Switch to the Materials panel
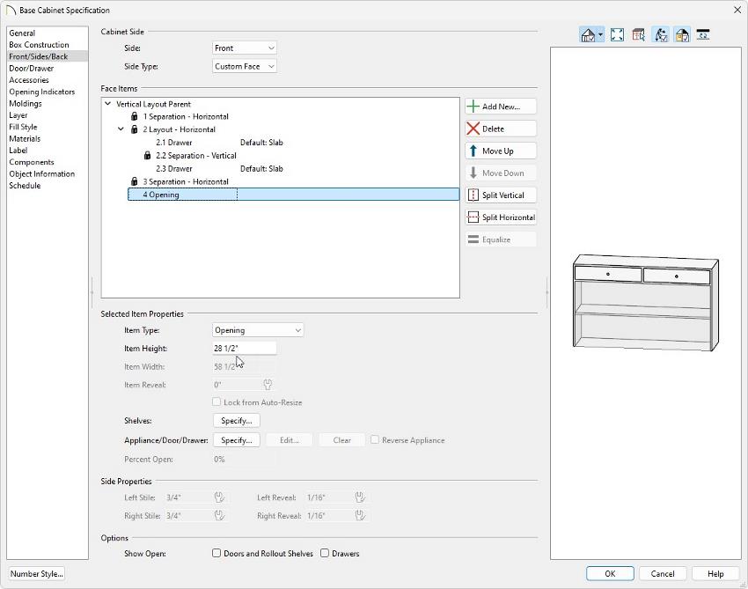Screen dimensions: 748x589 click(x=25, y=139)
